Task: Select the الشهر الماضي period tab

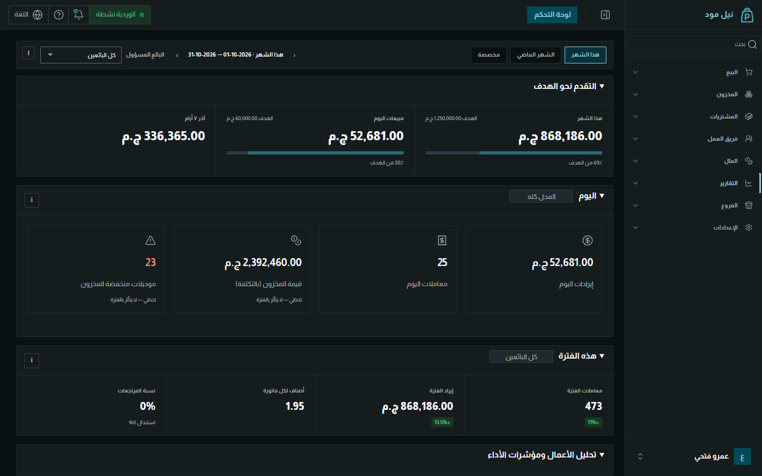Action: (x=536, y=55)
